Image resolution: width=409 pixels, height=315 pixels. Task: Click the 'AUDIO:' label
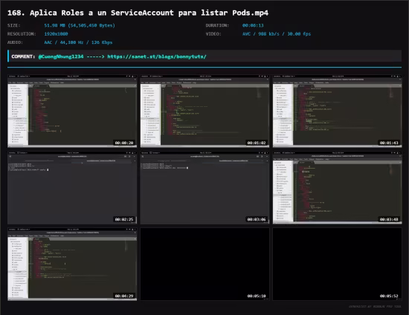[x=15, y=42]
